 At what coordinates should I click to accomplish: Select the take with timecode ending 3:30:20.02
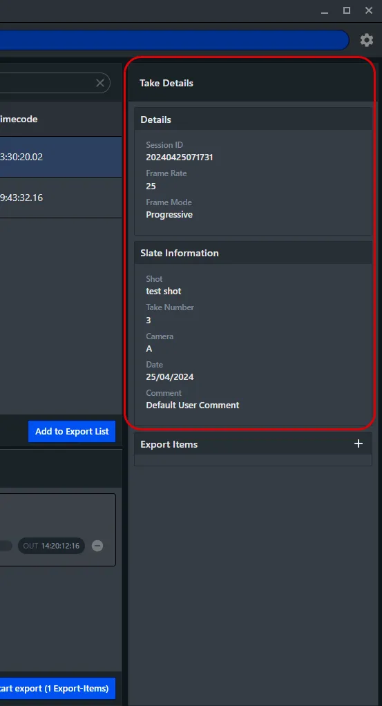tap(61, 157)
